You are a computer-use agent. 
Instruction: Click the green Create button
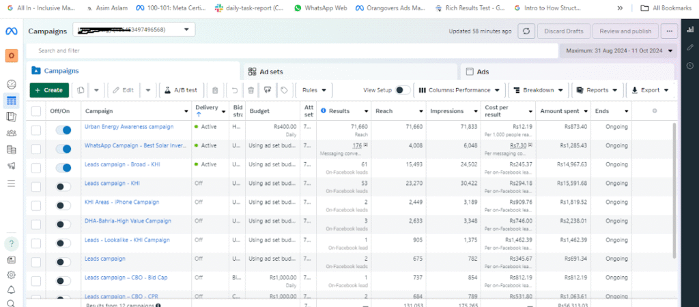[48, 90]
